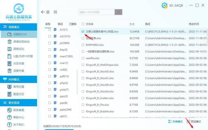Click ID: 3AQR account text
The width and height of the screenshot is (208, 130).
176,5
